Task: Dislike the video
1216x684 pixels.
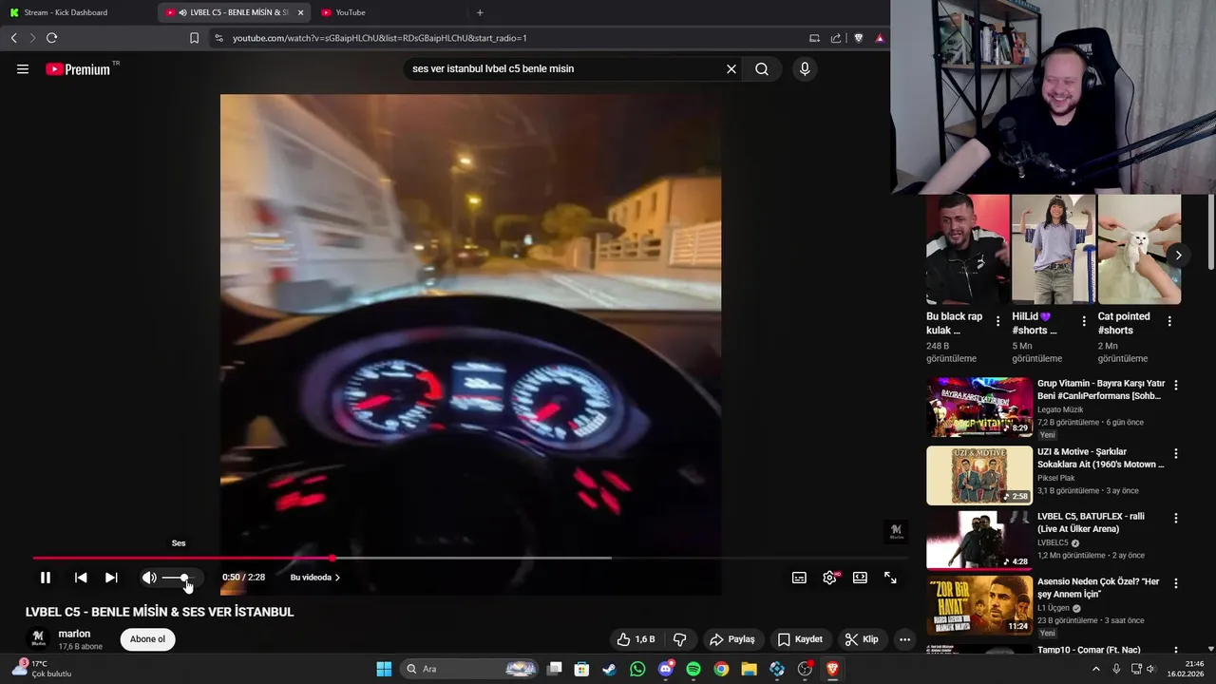Action: [680, 639]
